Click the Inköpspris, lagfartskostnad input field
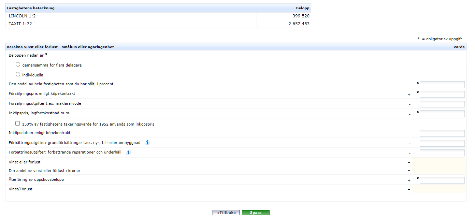 point(442,113)
